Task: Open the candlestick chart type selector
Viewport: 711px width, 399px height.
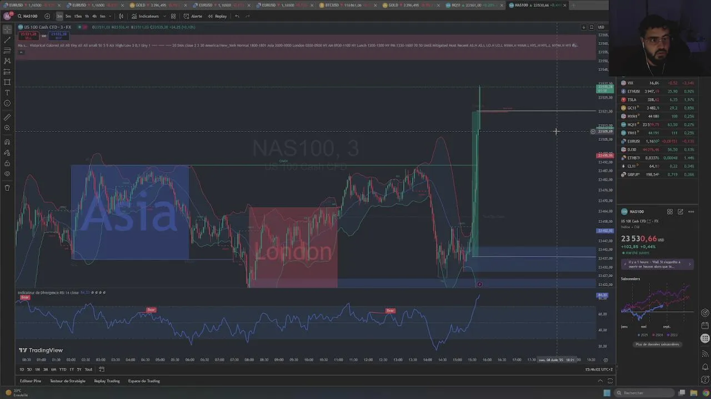Action: 121,16
